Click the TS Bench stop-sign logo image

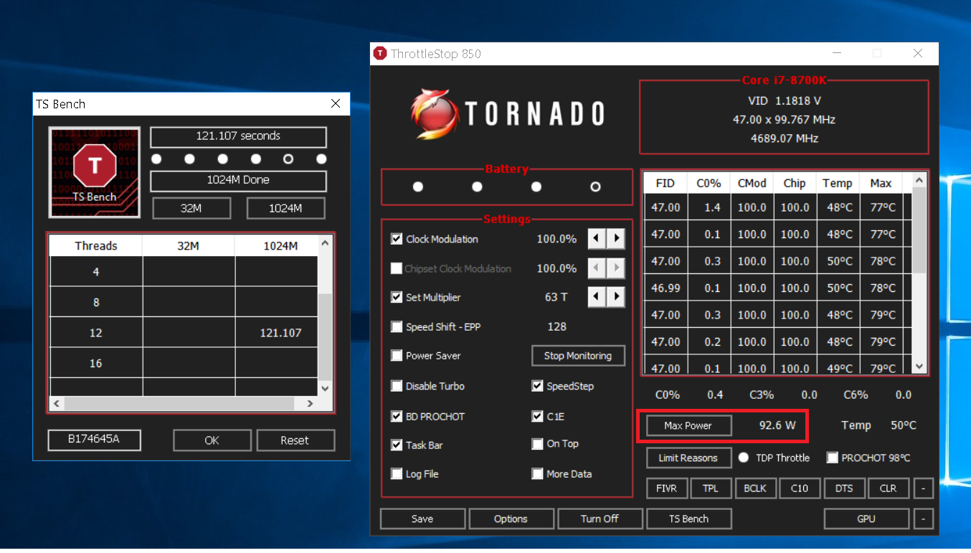click(95, 172)
